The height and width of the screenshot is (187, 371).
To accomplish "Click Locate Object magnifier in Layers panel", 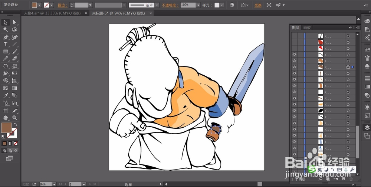I will pyautogui.click(x=321, y=179).
